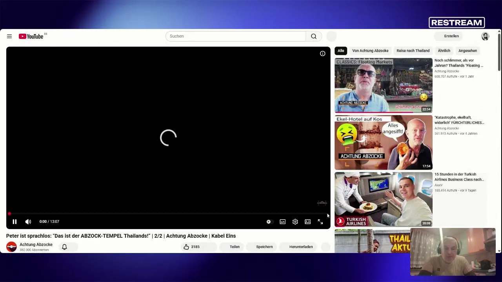Click the 0:00 / 13:07 time display
The image size is (502, 282).
pyautogui.click(x=49, y=222)
